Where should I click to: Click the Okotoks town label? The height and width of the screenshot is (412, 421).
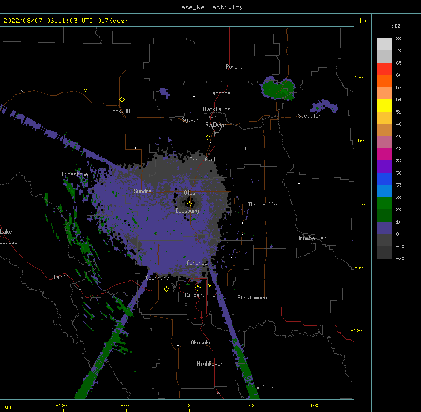point(201,343)
